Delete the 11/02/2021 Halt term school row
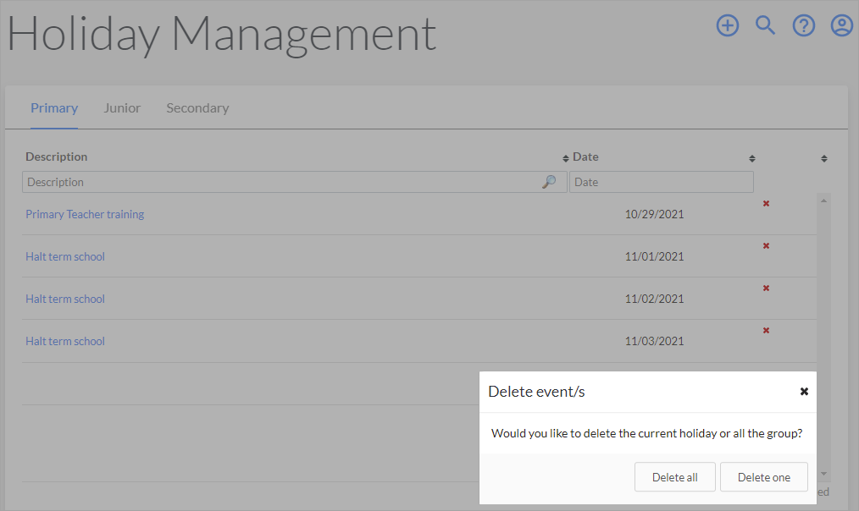The height and width of the screenshot is (511, 859). point(767,288)
